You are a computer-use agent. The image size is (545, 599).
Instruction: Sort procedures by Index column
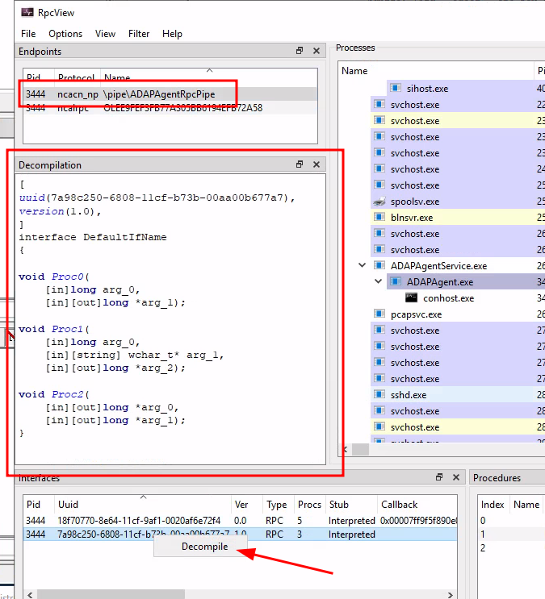point(493,504)
